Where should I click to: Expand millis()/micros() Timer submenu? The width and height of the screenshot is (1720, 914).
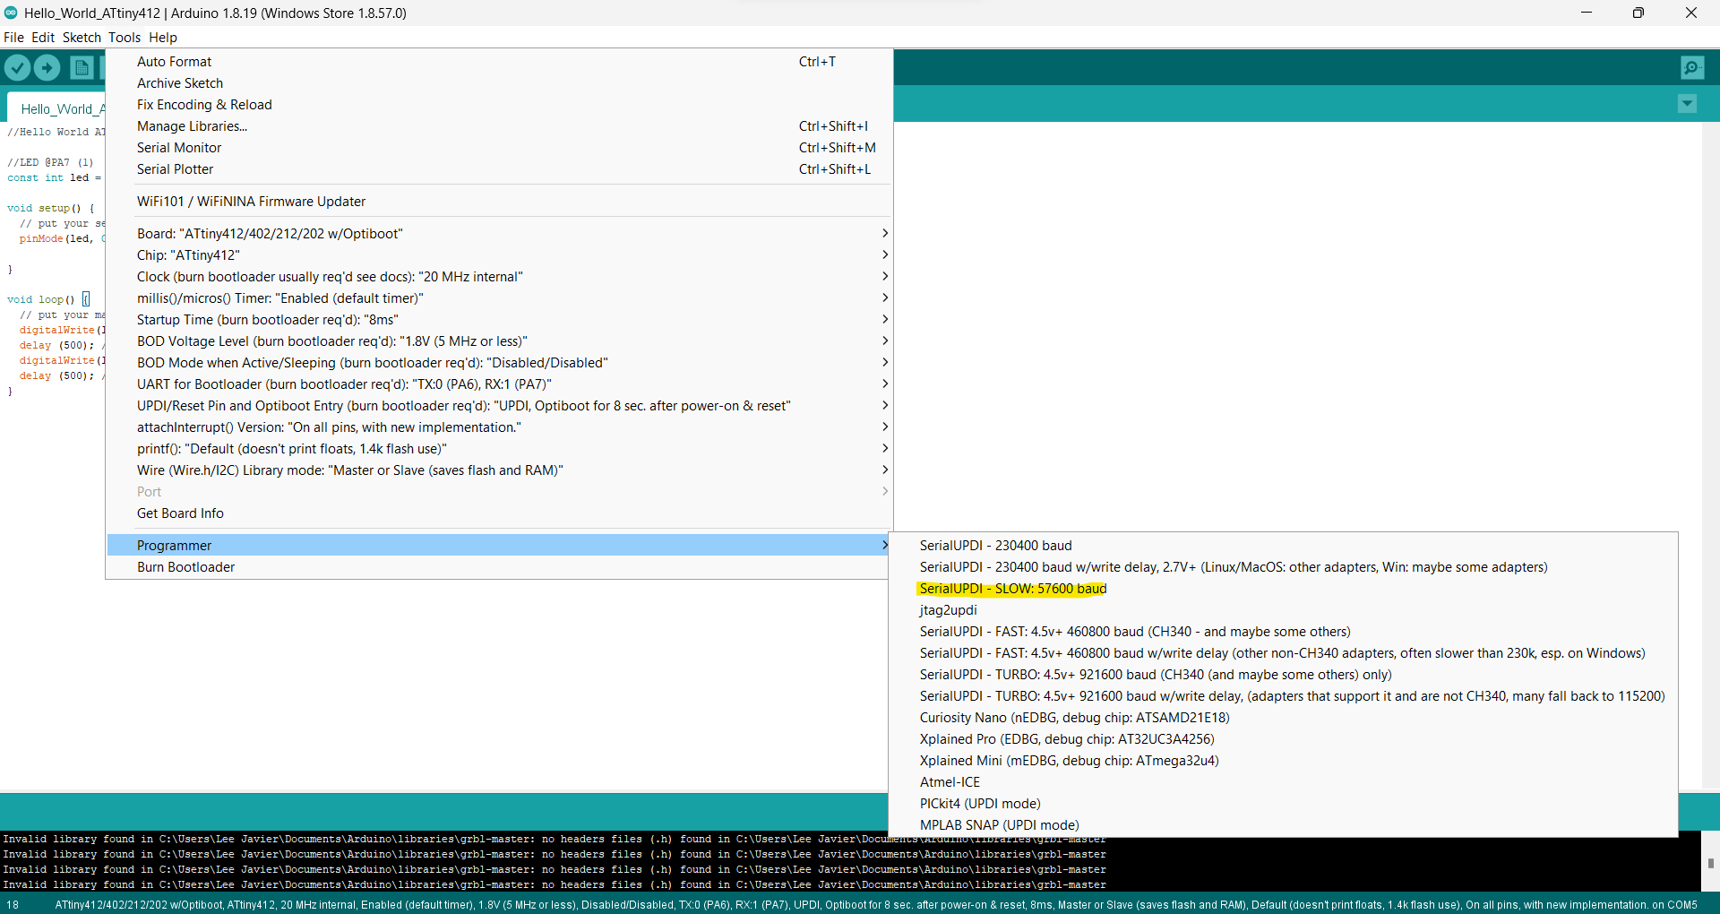tap(499, 298)
